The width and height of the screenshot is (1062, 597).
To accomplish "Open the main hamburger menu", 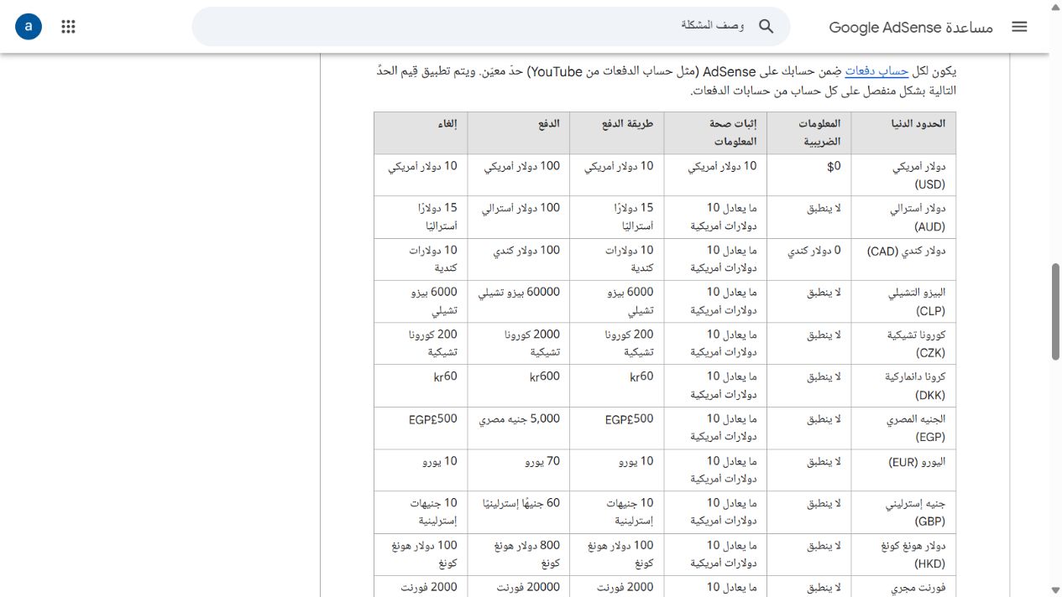I will tap(1019, 27).
